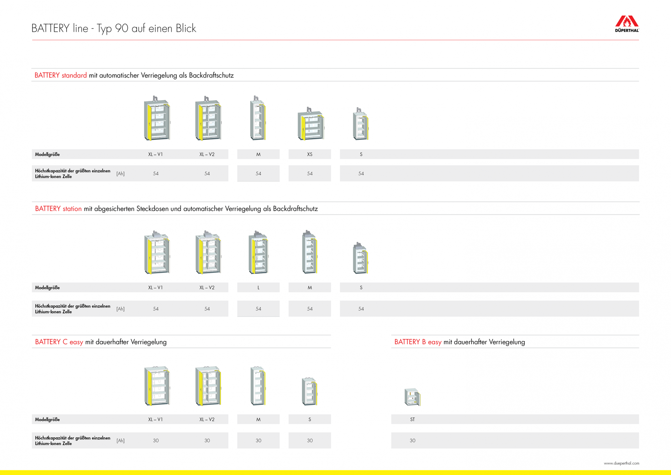Select BATTERY C easy XL – V2 cabinet image
The height and width of the screenshot is (475, 671).
[208, 386]
